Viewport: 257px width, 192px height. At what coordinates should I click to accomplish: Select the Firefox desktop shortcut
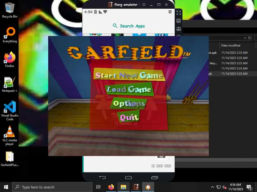[x=10, y=59]
